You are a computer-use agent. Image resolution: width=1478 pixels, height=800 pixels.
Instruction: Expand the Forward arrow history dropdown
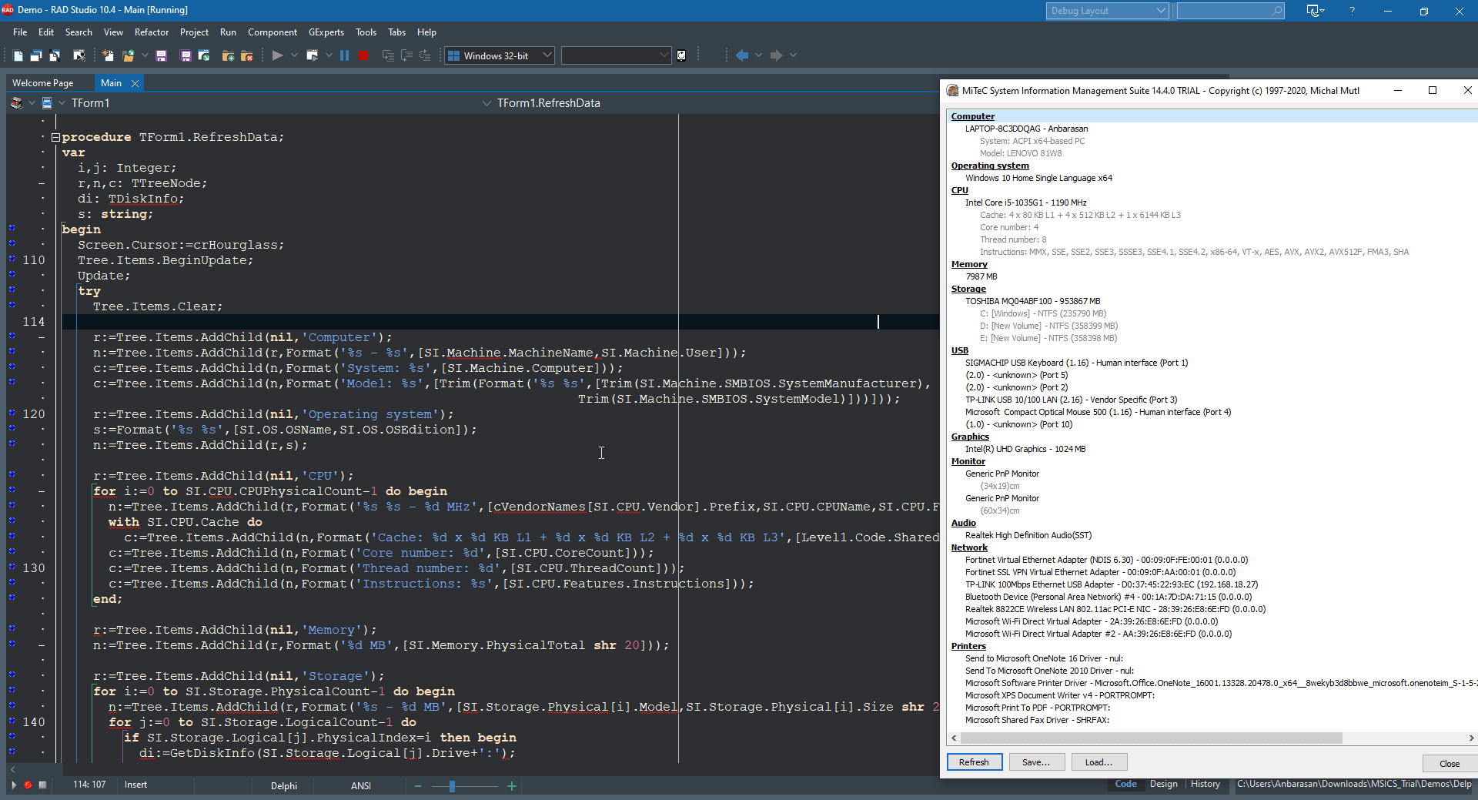(793, 55)
